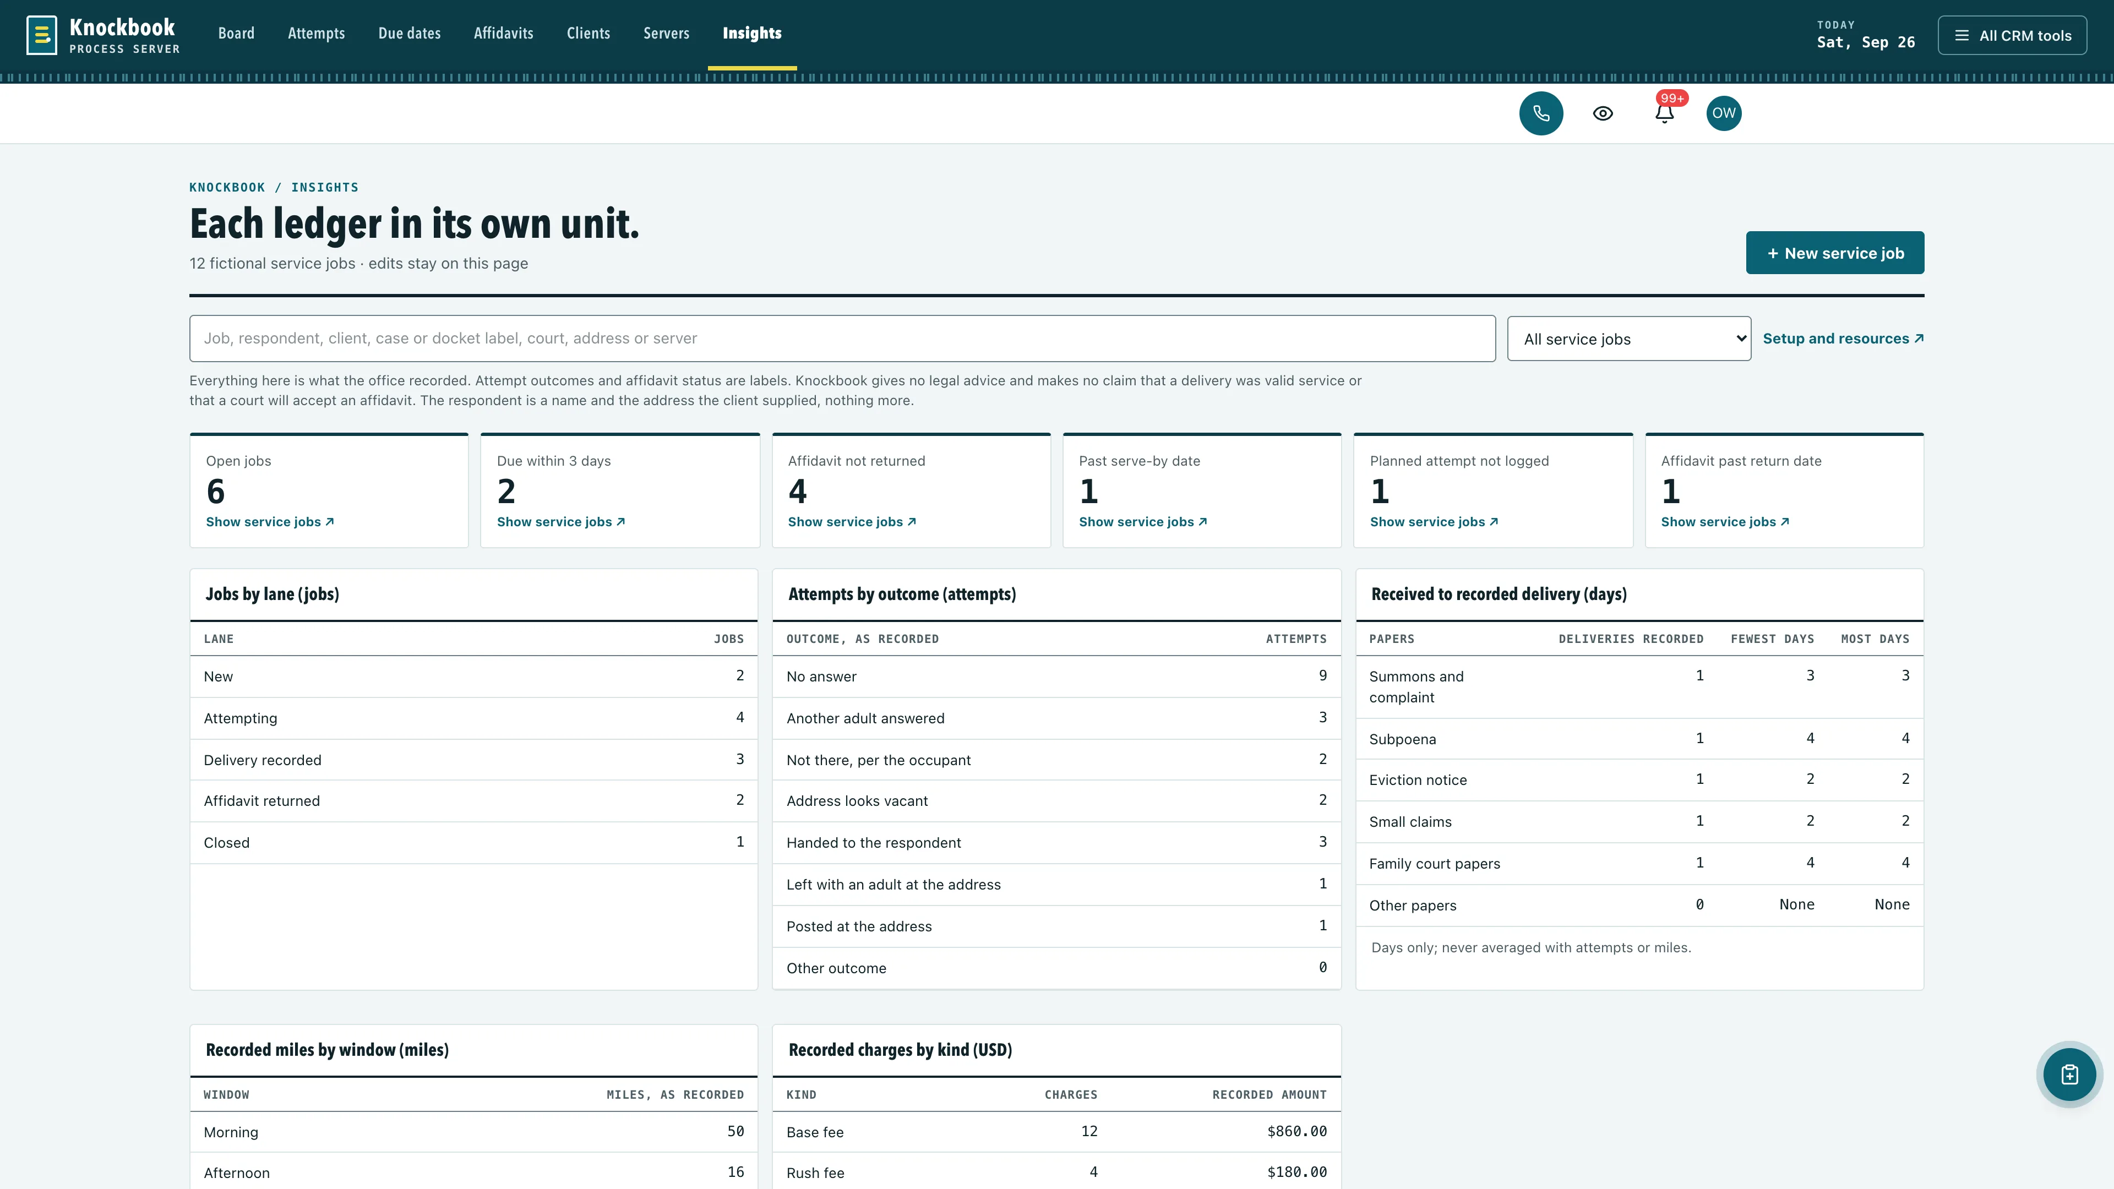This screenshot has width=2114, height=1189.
Task: Click the Base fee charges row
Action: pos(1056,1132)
